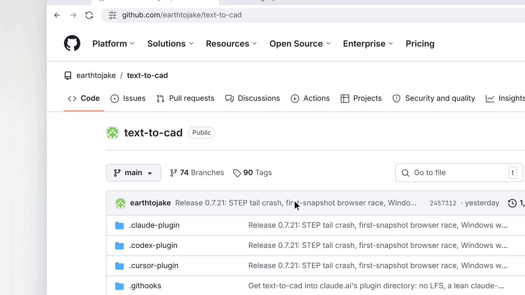This screenshot has width=525, height=295.
Task: Expand the Open Source menu
Action: (300, 44)
